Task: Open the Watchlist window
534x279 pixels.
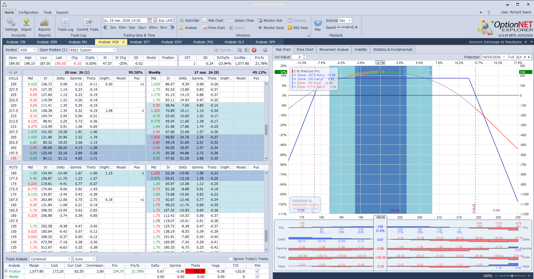Action: 189,20
